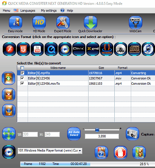Uncheck the Editor[9]123456.movTo row checkbox

coord(22,83)
